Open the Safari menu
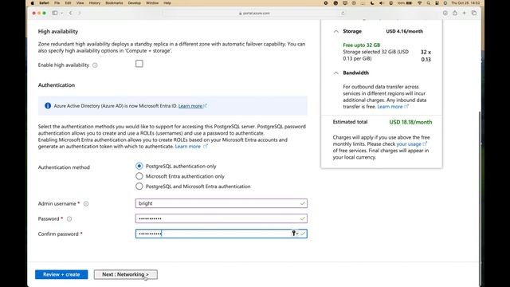Screen dimensions: 510x287 click(45, 3)
